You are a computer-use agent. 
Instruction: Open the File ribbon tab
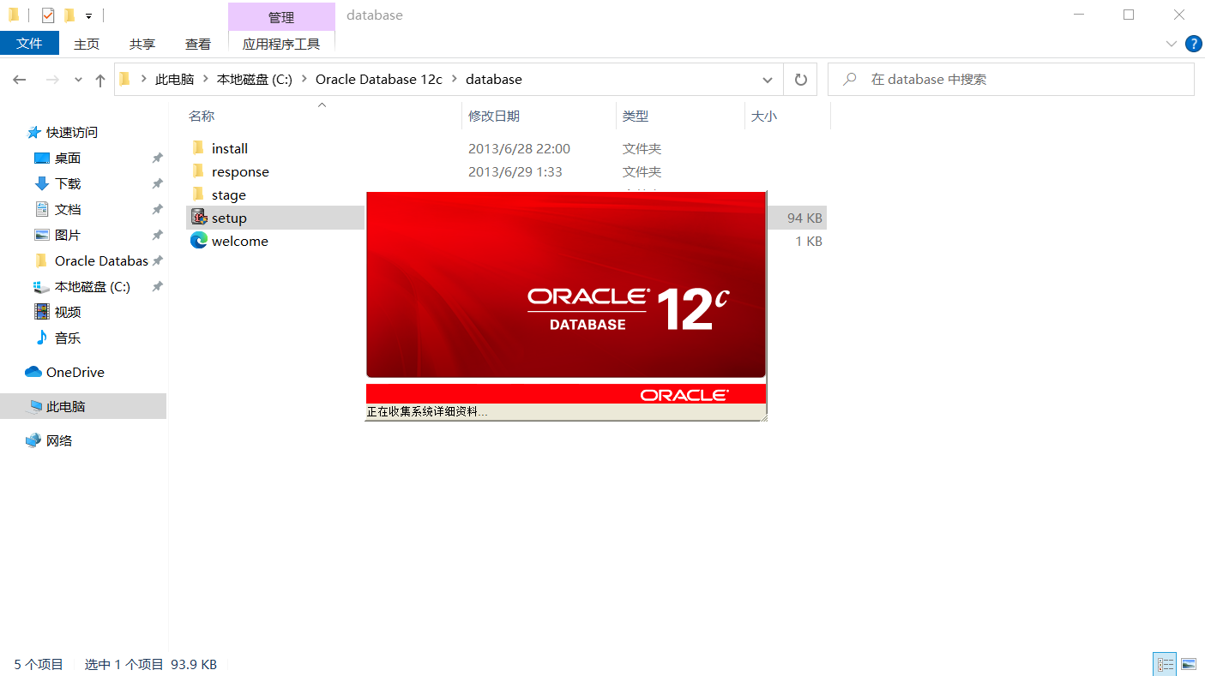(29, 43)
